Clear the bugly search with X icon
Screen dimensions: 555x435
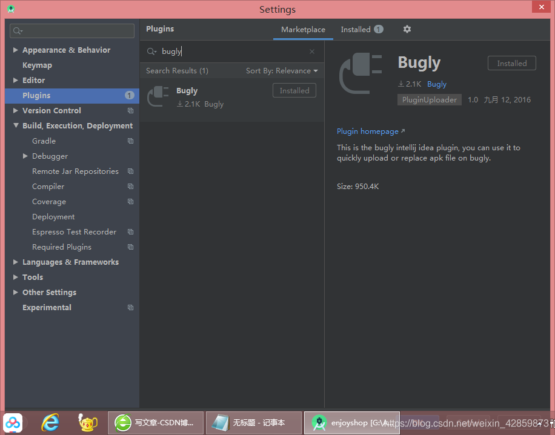point(312,51)
